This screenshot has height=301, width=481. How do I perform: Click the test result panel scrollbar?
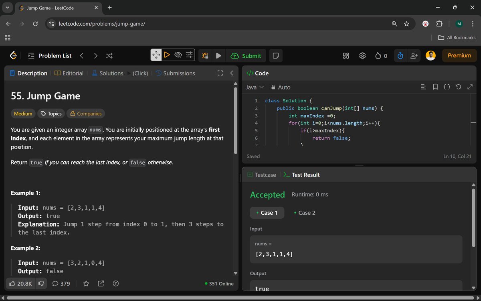point(474,219)
